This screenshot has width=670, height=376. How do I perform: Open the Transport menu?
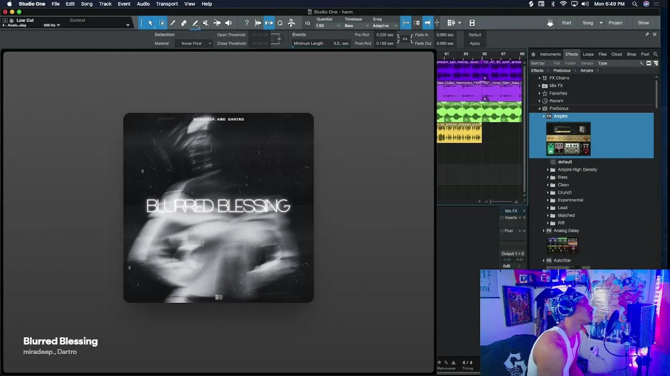[x=167, y=4]
